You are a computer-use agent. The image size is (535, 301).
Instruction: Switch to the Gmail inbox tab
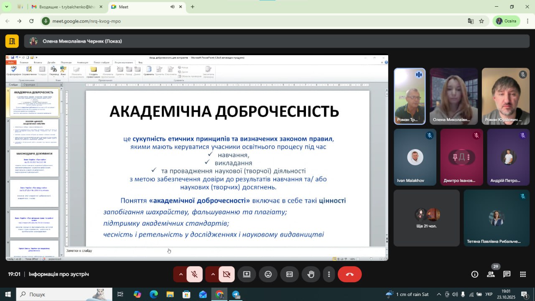point(66,7)
